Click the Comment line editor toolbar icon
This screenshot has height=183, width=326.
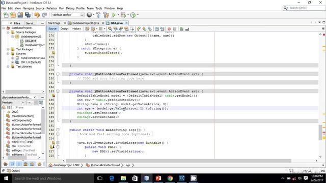tap(181, 29)
